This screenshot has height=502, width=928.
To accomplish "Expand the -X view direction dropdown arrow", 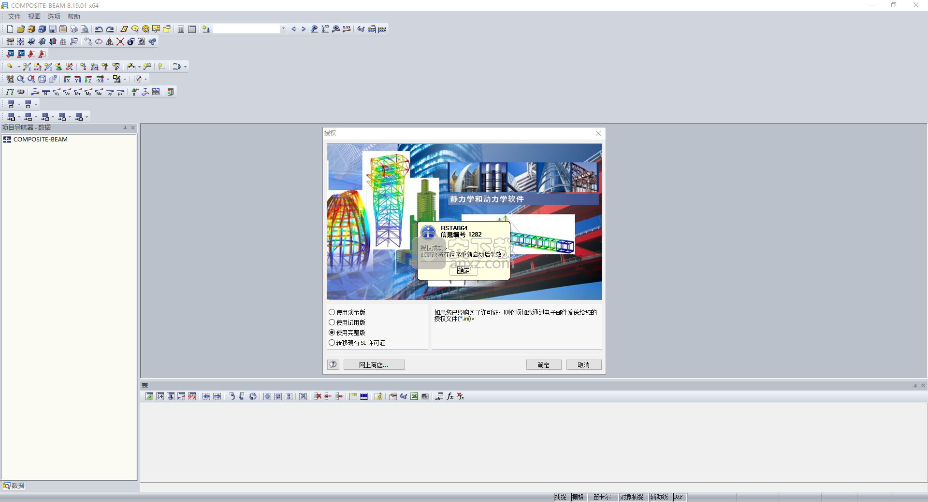I will click(x=108, y=79).
